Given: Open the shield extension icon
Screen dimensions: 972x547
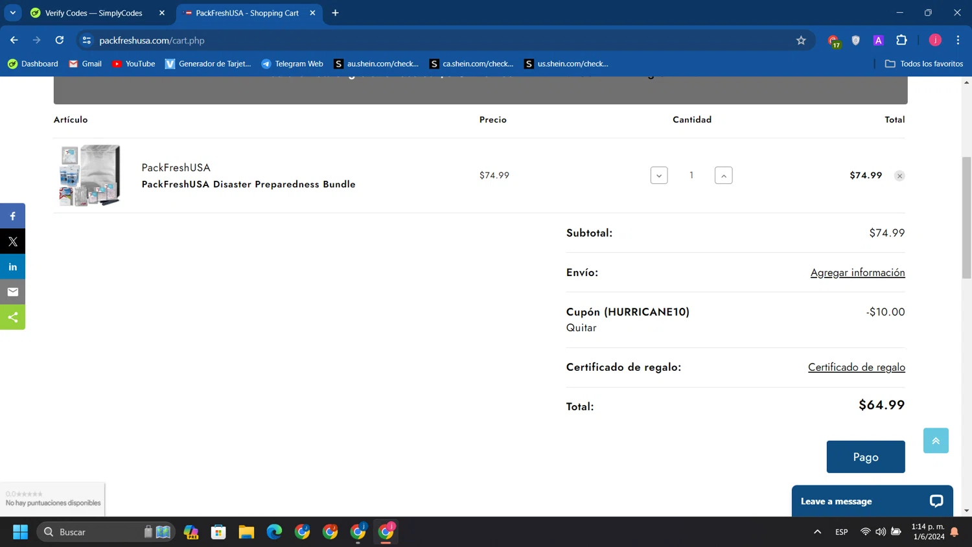Looking at the screenshot, I should tap(855, 40).
